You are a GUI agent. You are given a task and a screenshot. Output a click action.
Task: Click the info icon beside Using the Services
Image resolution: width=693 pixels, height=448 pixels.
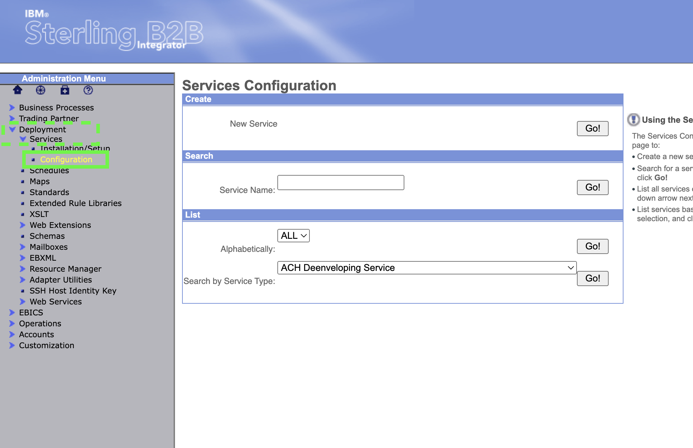pyautogui.click(x=633, y=120)
